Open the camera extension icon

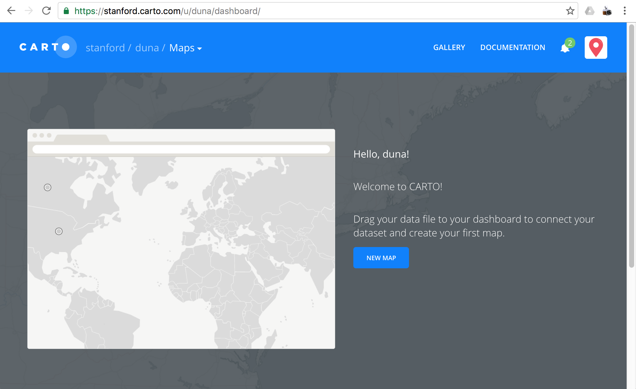[x=607, y=11]
